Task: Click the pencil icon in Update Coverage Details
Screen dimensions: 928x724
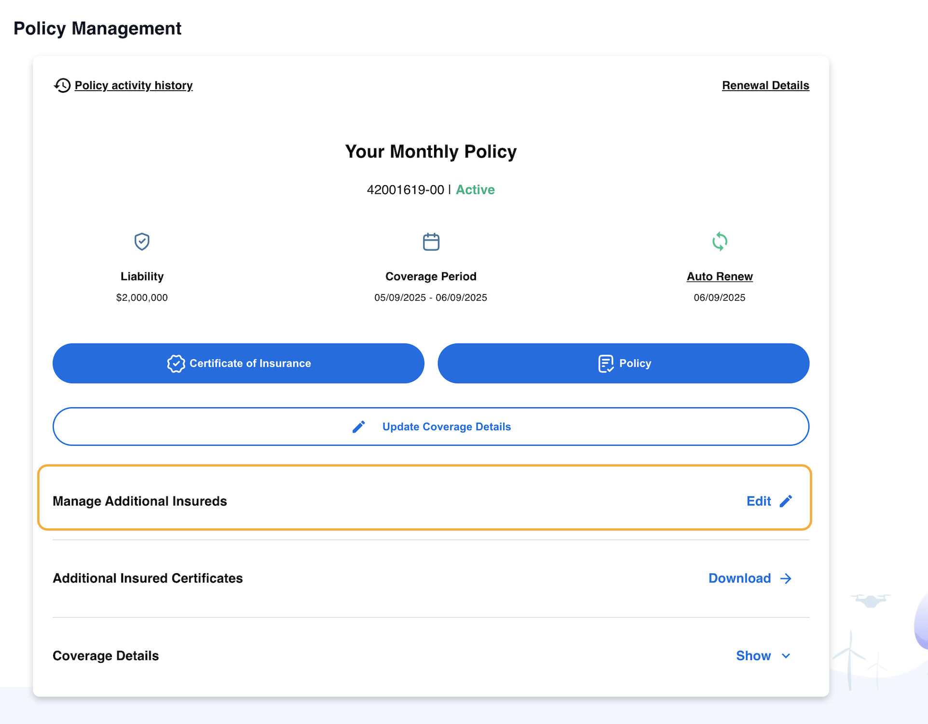Action: point(358,427)
